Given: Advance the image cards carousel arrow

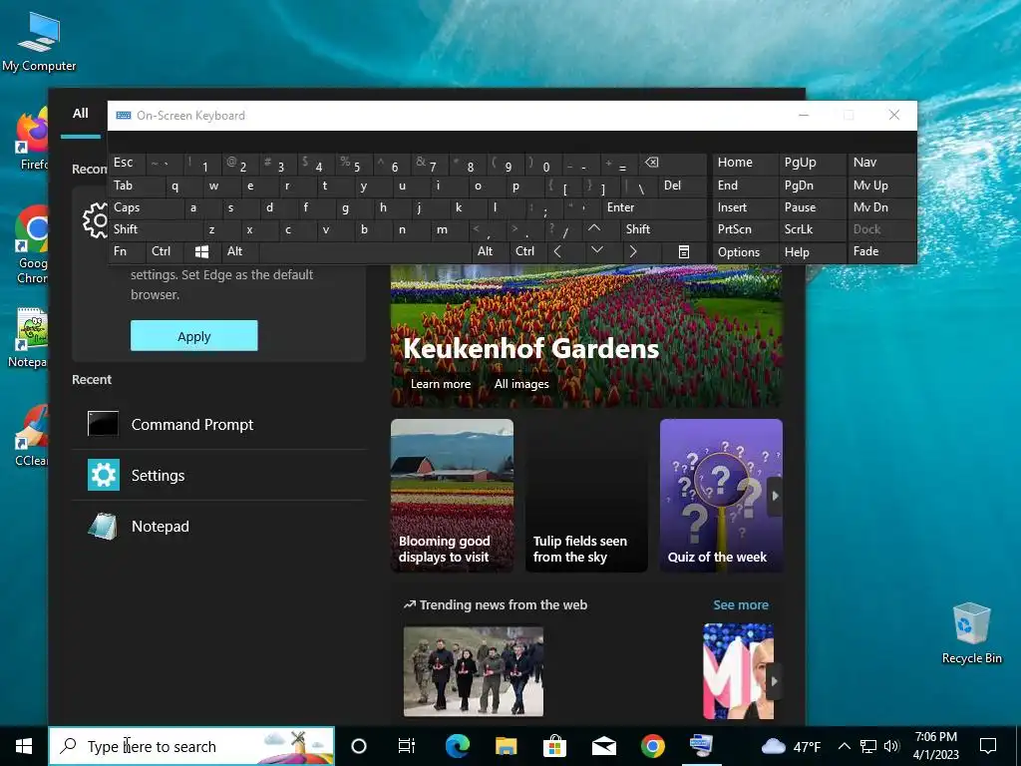Looking at the screenshot, I should coord(774,496).
